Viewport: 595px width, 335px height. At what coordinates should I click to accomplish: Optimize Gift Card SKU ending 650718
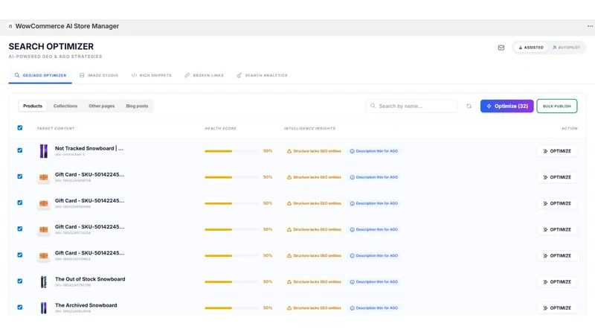(x=556, y=177)
